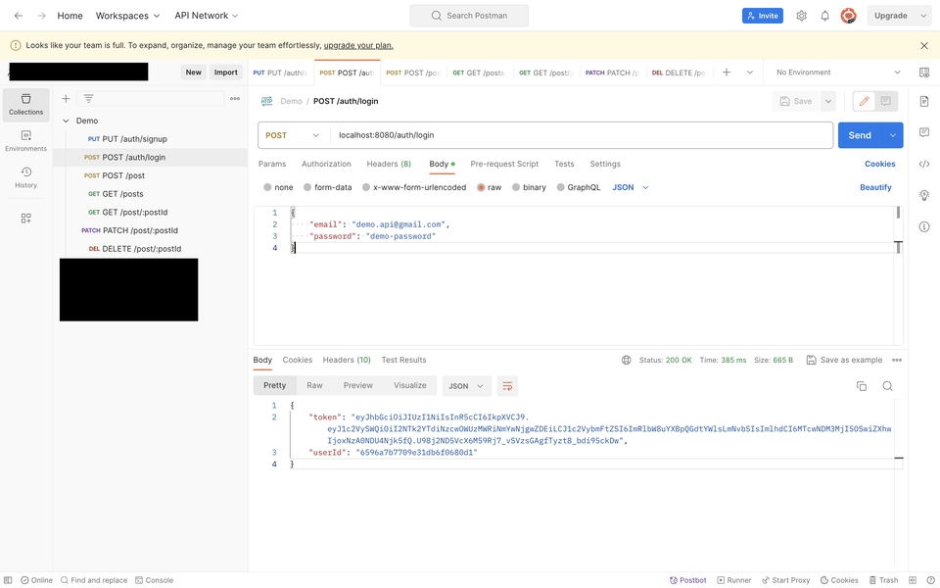Copy the response body
Image resolution: width=940 pixels, height=588 pixels.
[862, 386]
